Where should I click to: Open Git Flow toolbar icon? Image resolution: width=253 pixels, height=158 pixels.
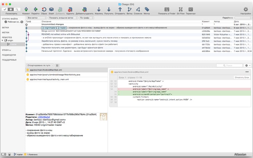(180, 9)
